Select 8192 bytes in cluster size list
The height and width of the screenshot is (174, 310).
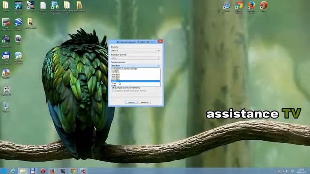tap(136, 79)
